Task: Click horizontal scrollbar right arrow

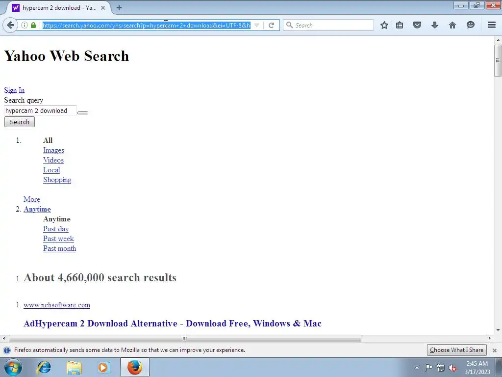Action: [489, 338]
